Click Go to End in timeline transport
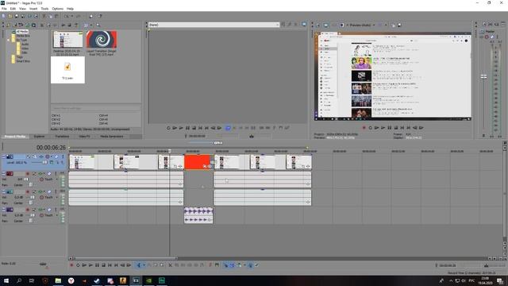Screen dimensions: 508x286 (x=116, y=265)
